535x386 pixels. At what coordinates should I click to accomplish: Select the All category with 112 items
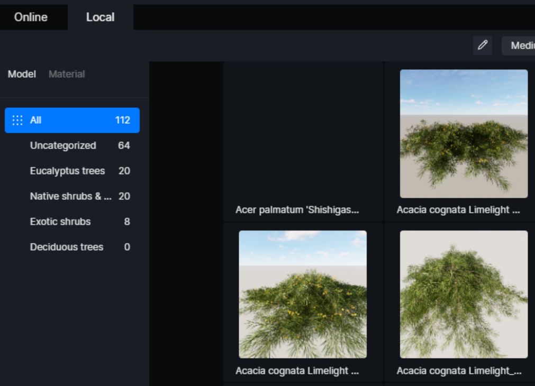click(72, 120)
